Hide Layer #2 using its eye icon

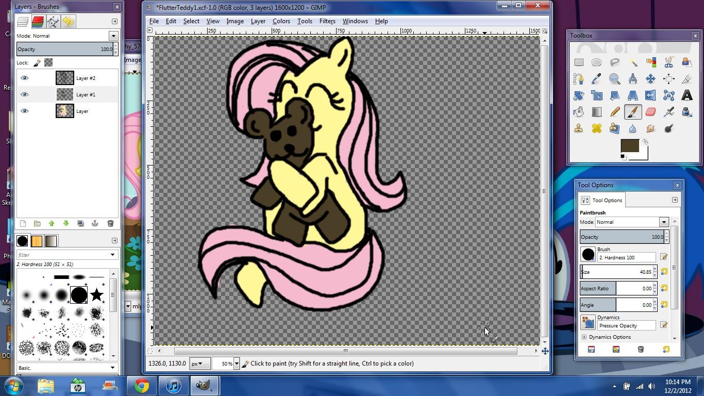[24, 78]
